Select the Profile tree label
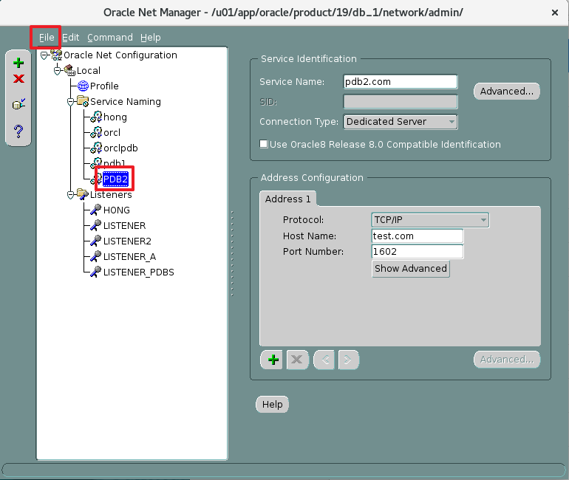 (104, 86)
